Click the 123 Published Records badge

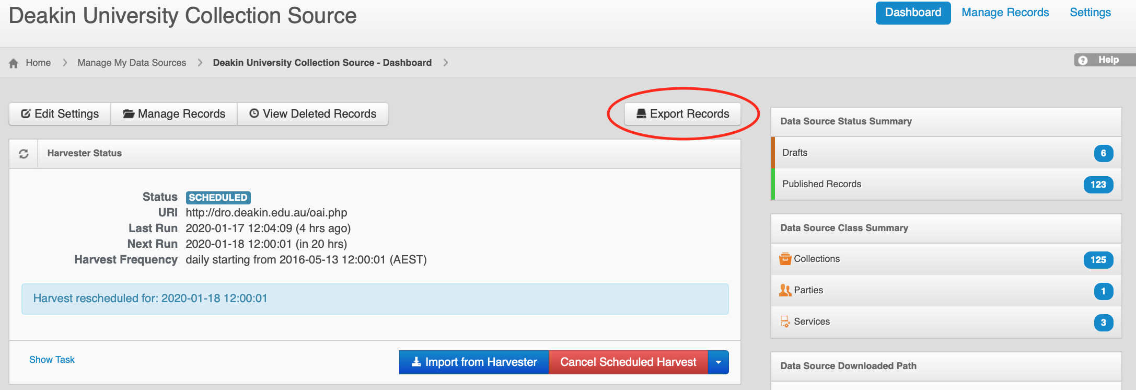coord(1098,185)
